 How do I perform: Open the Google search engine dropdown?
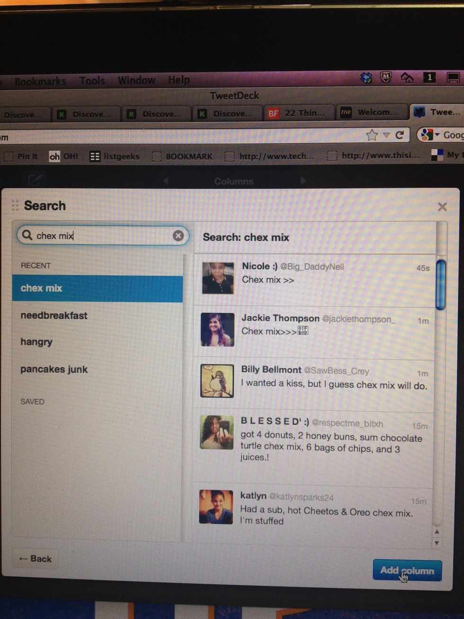430,135
